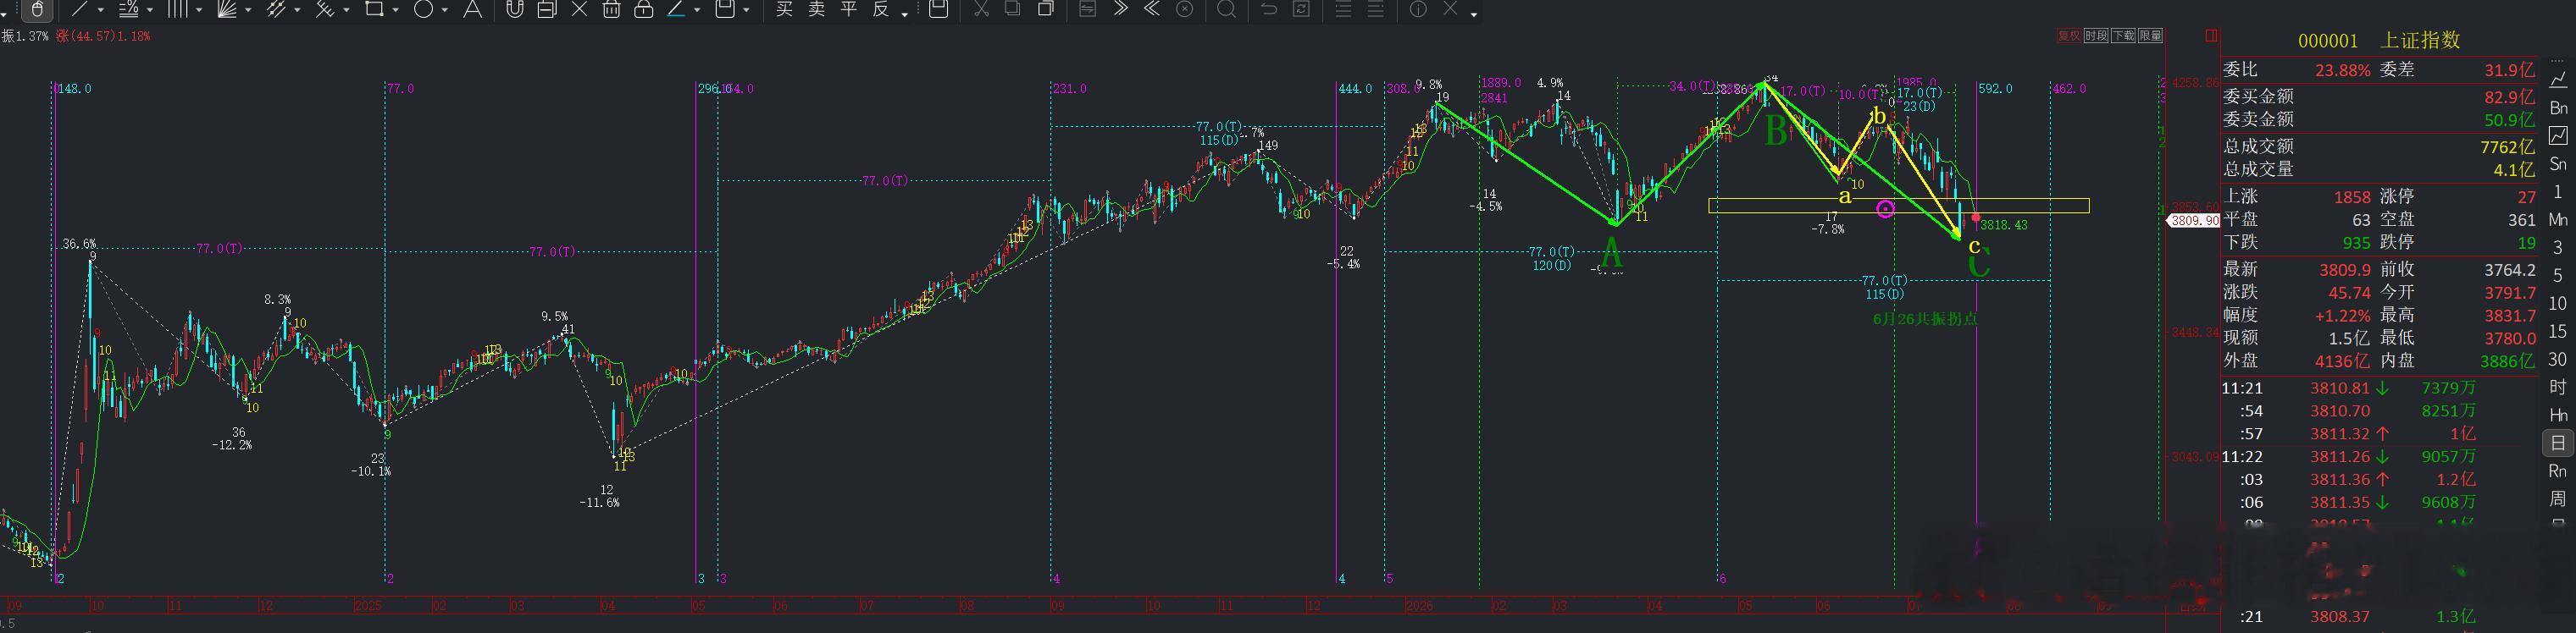2576x633 pixels.
Task: Click the hide-drawings window icon
Action: click(547, 10)
